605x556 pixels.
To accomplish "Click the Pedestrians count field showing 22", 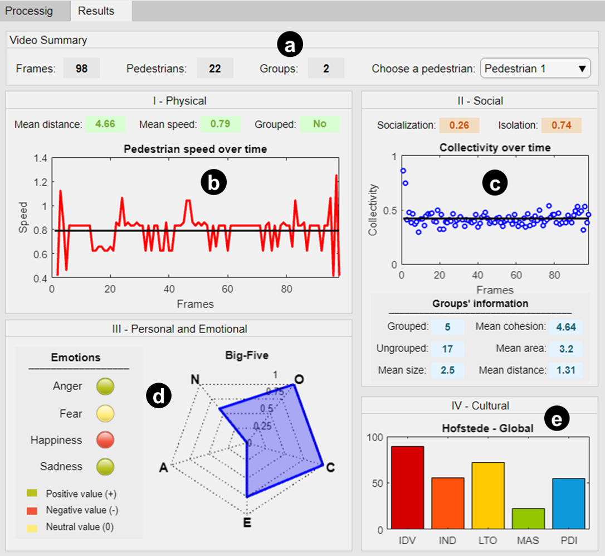I will click(215, 69).
